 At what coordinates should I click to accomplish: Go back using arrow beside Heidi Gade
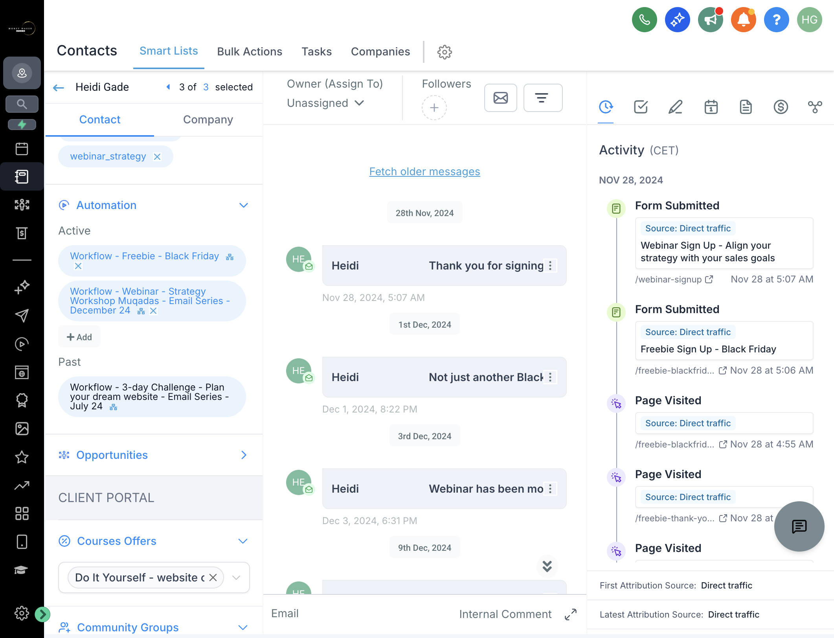pyautogui.click(x=59, y=87)
